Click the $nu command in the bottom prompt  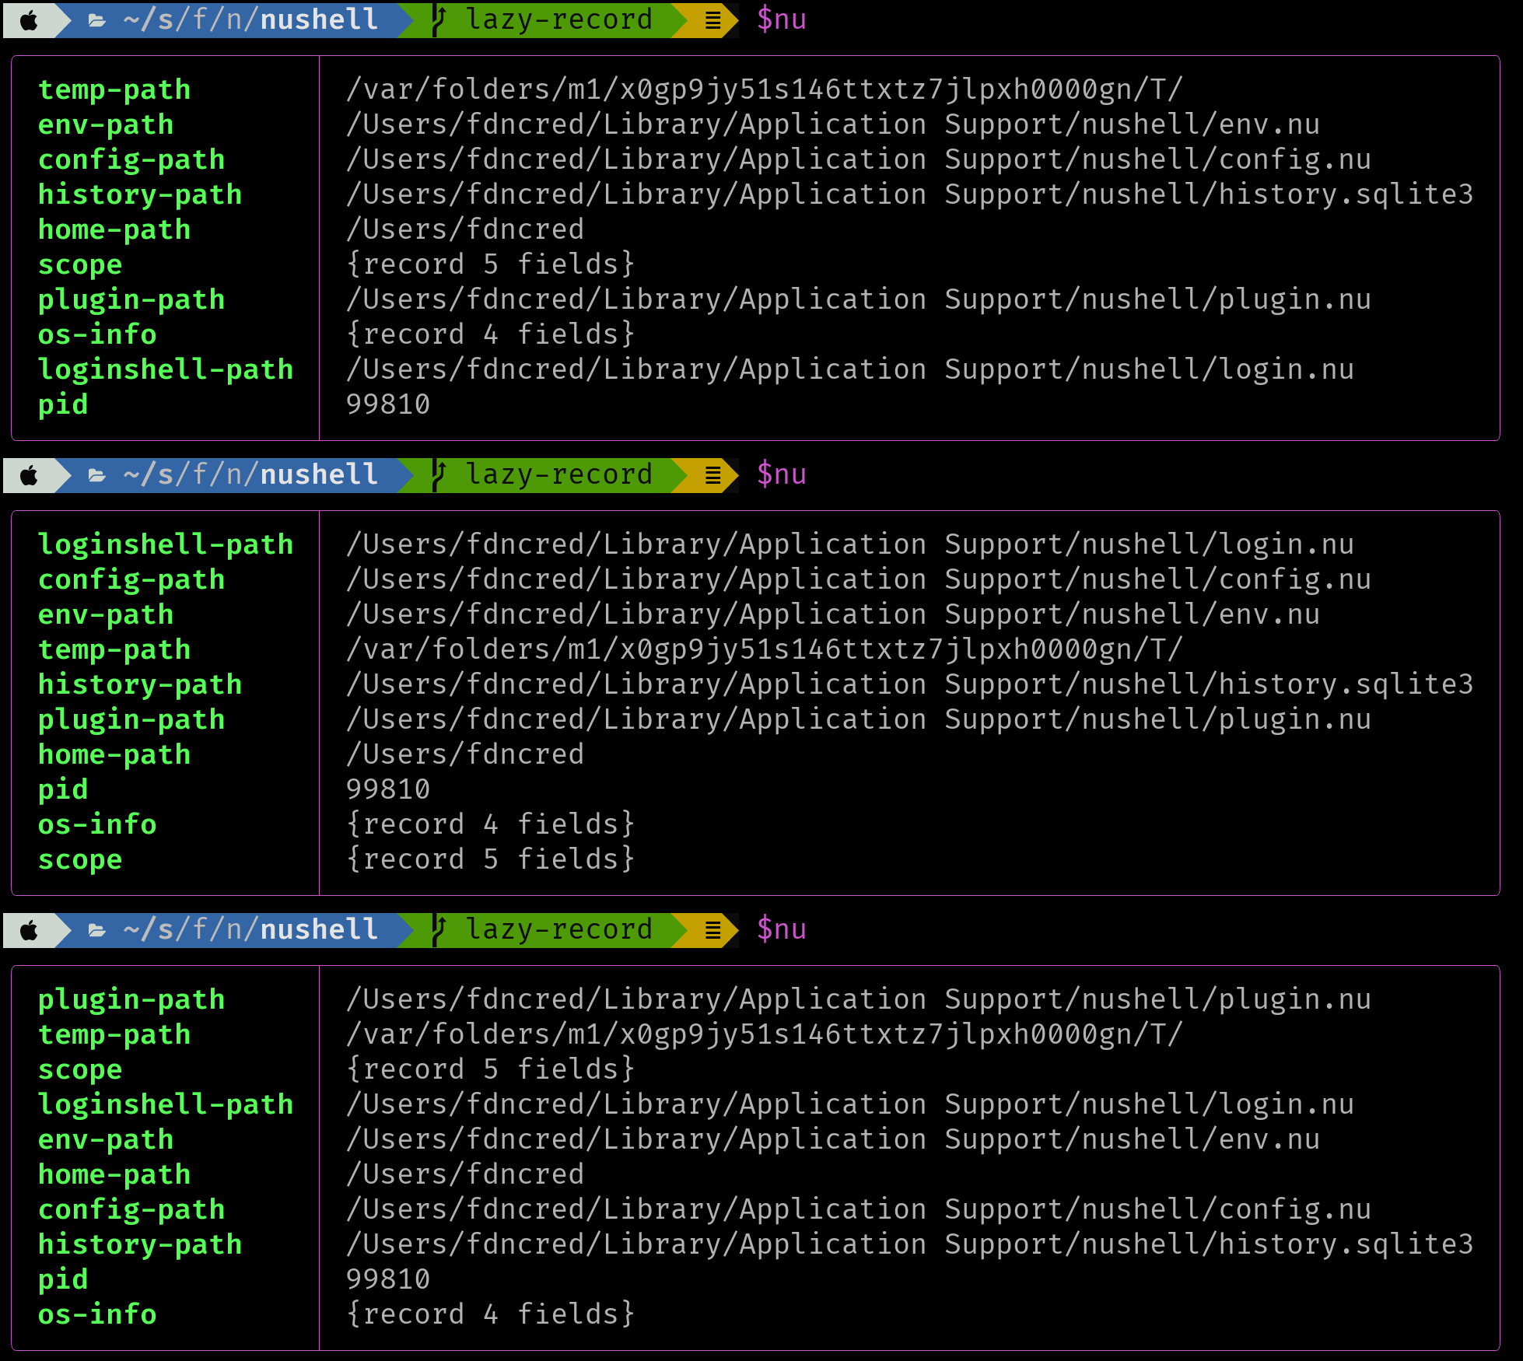pos(781,929)
